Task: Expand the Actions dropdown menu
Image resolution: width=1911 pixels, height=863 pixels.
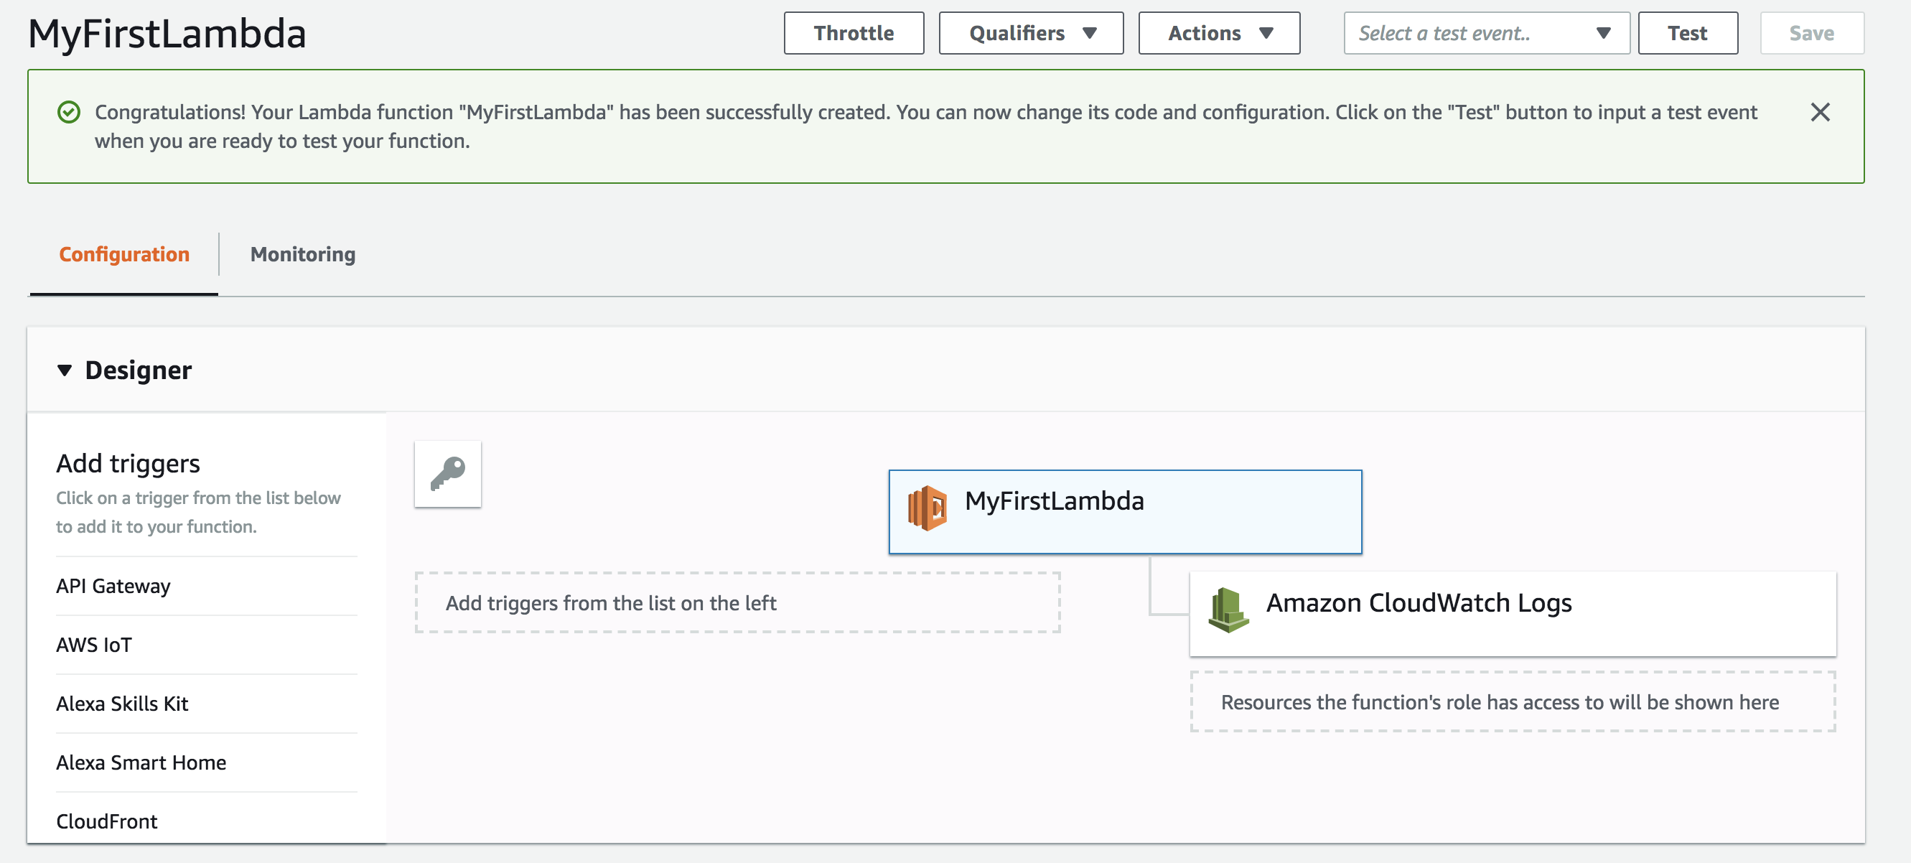Action: 1215,33
